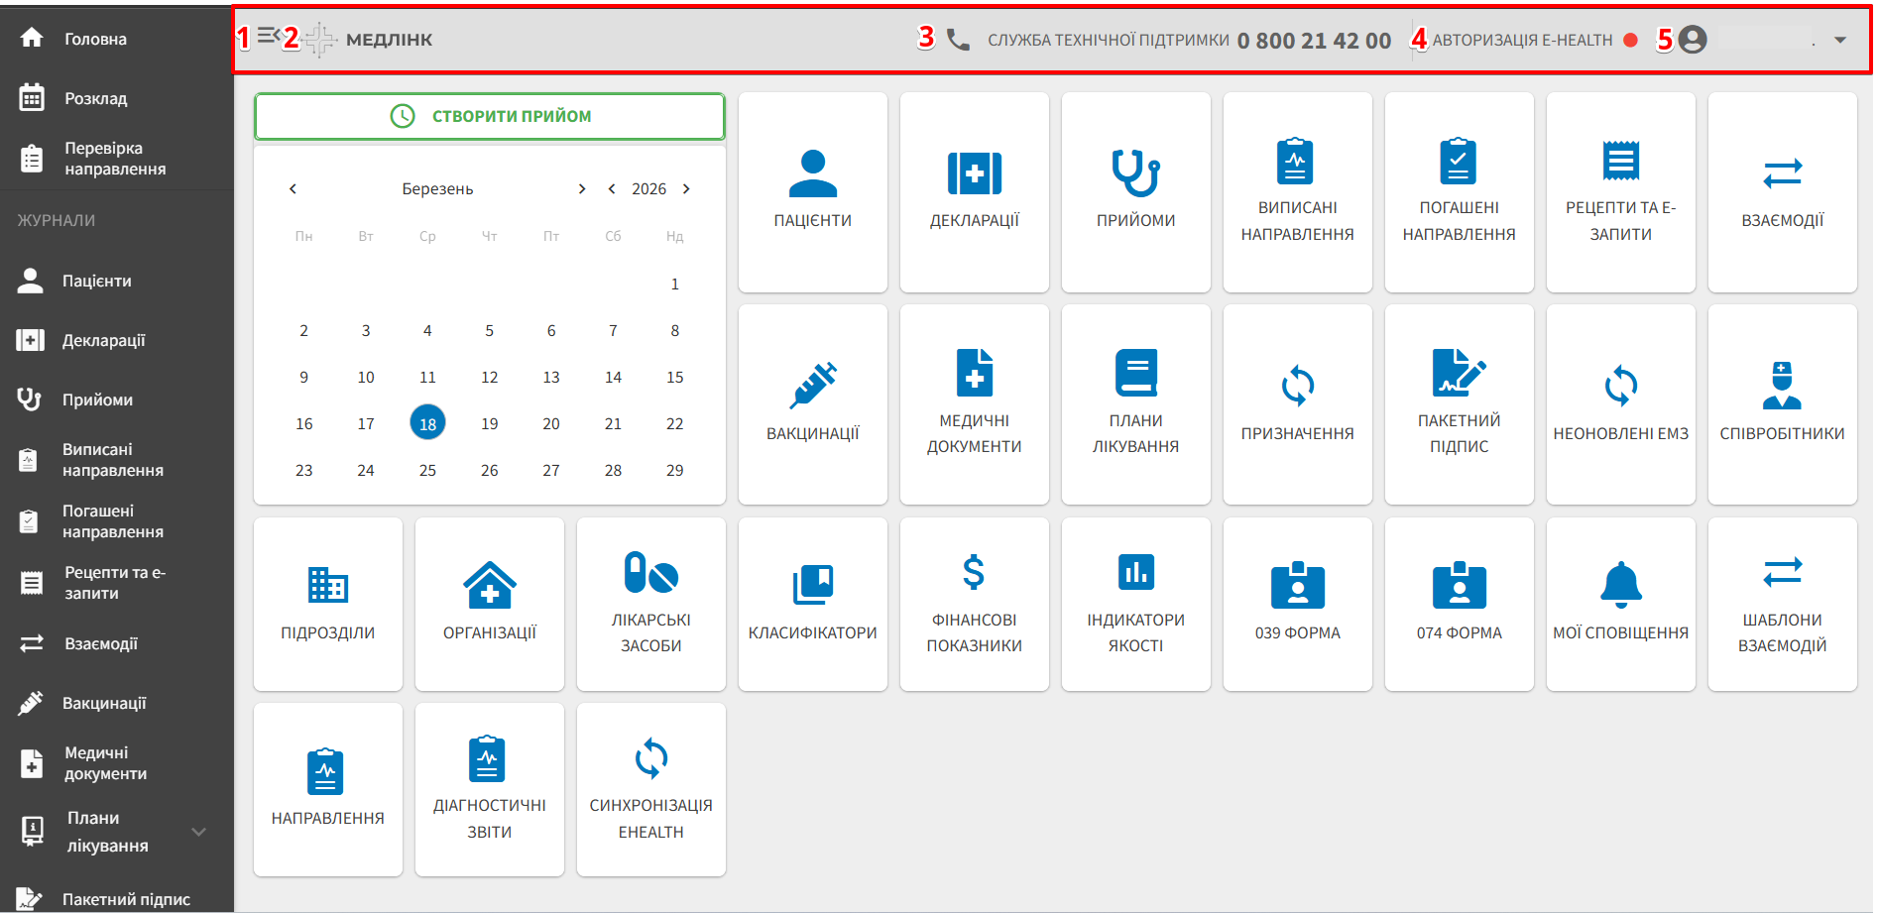The width and height of the screenshot is (1878, 913).
Task: Open the Співробітники doctor tile
Action: 1782,404
